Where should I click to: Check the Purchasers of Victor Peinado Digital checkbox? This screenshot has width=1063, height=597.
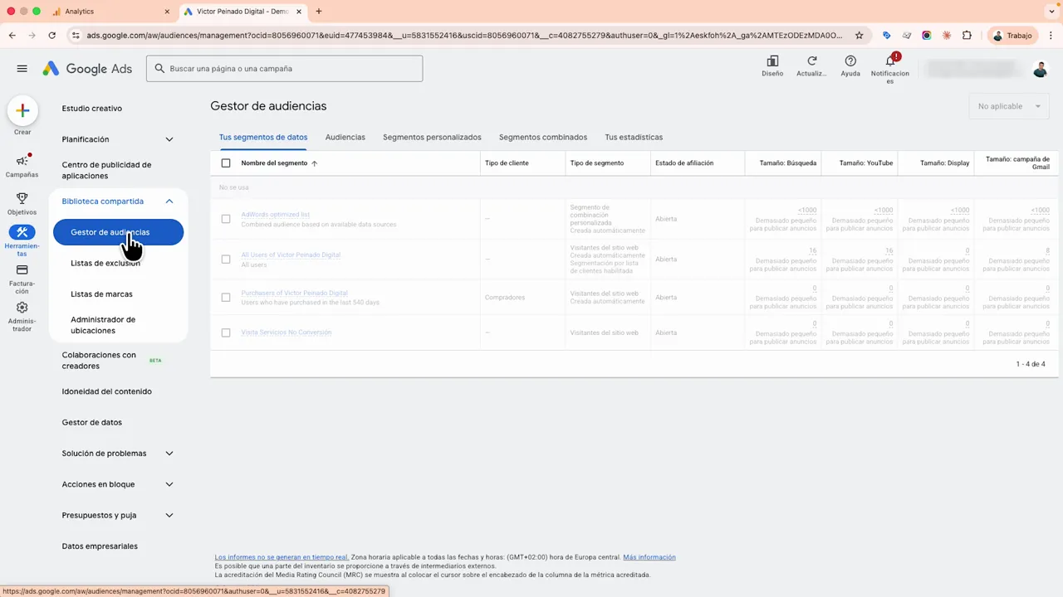[226, 297]
